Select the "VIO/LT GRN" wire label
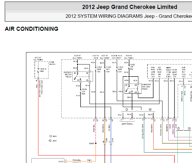The height and width of the screenshot is (163, 192). coord(173,129)
